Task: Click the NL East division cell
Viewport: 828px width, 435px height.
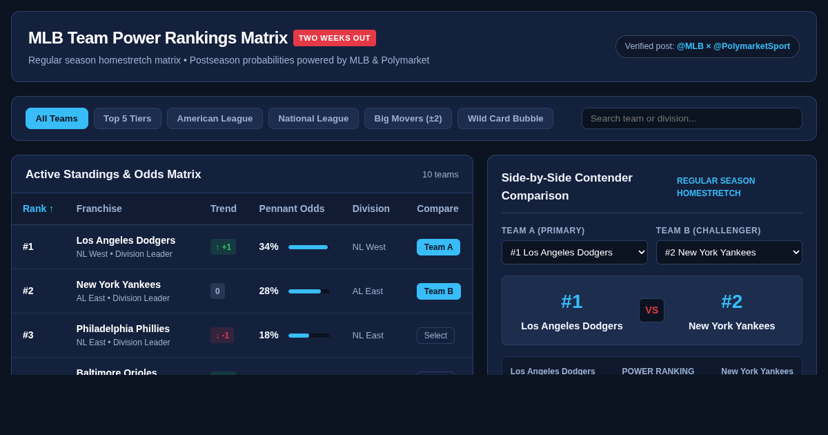Action: tap(368, 336)
